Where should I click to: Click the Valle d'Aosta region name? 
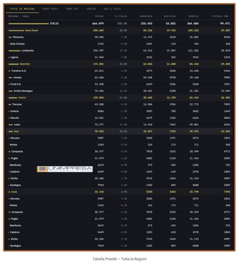(17, 44)
